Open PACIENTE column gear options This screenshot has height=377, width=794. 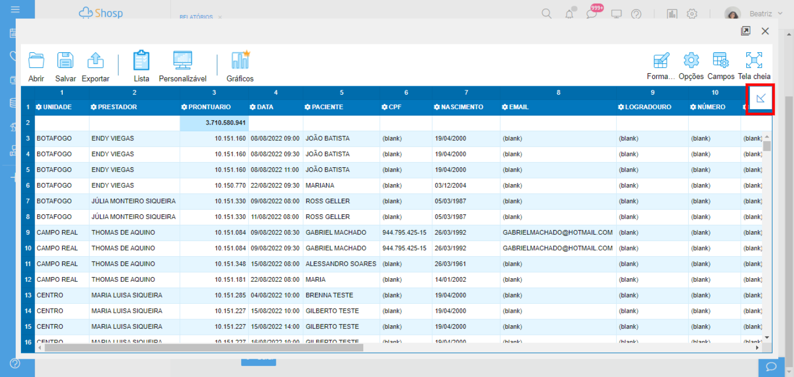point(308,107)
